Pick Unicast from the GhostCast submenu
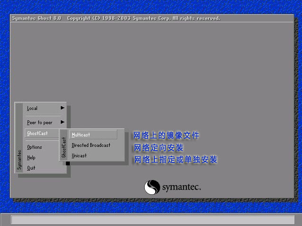The height and width of the screenshot is (226, 302). click(79, 156)
